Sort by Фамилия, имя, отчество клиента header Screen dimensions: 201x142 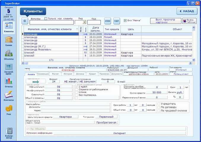51,29
